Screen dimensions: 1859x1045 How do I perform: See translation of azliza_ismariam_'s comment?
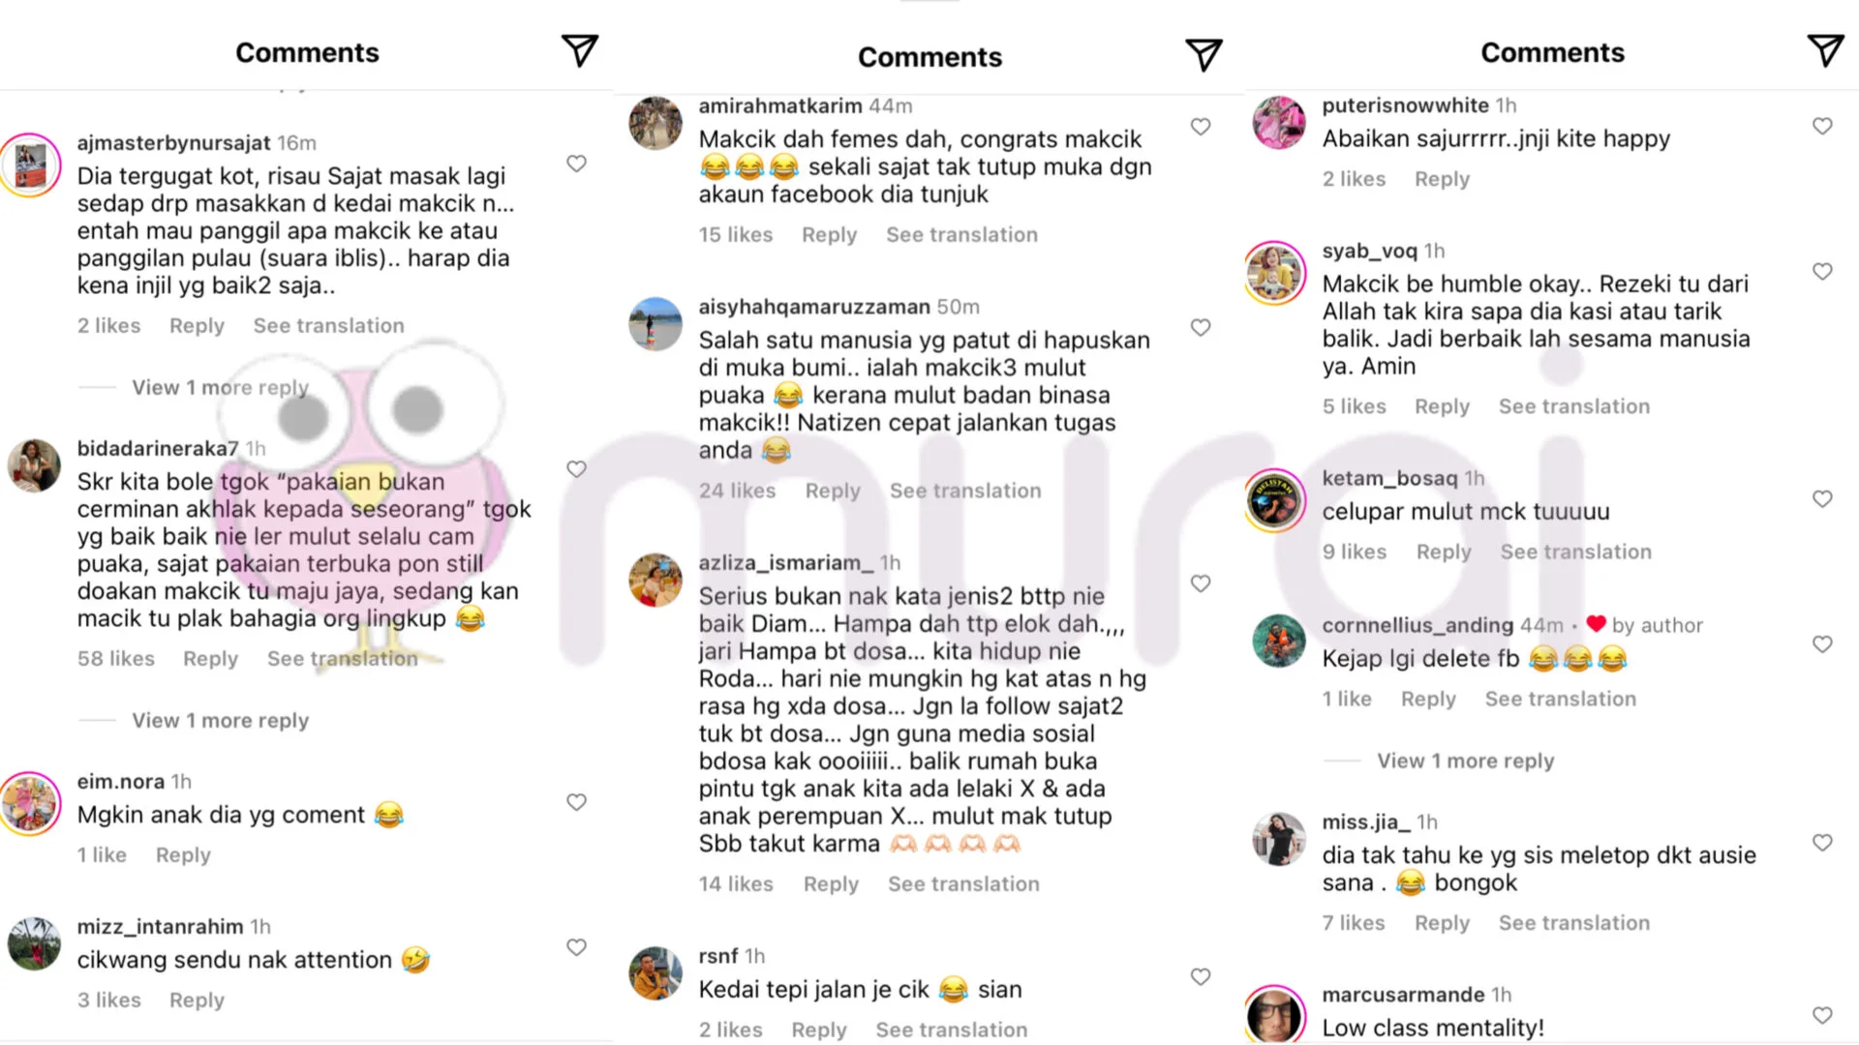pos(963,884)
